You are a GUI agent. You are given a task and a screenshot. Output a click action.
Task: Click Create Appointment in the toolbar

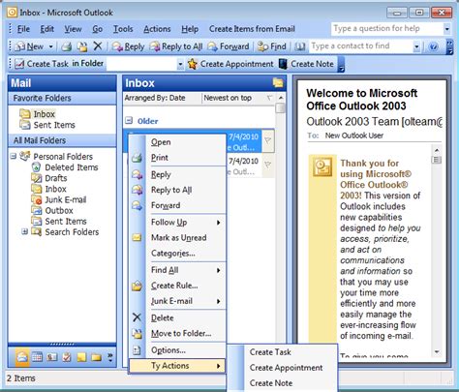230,64
